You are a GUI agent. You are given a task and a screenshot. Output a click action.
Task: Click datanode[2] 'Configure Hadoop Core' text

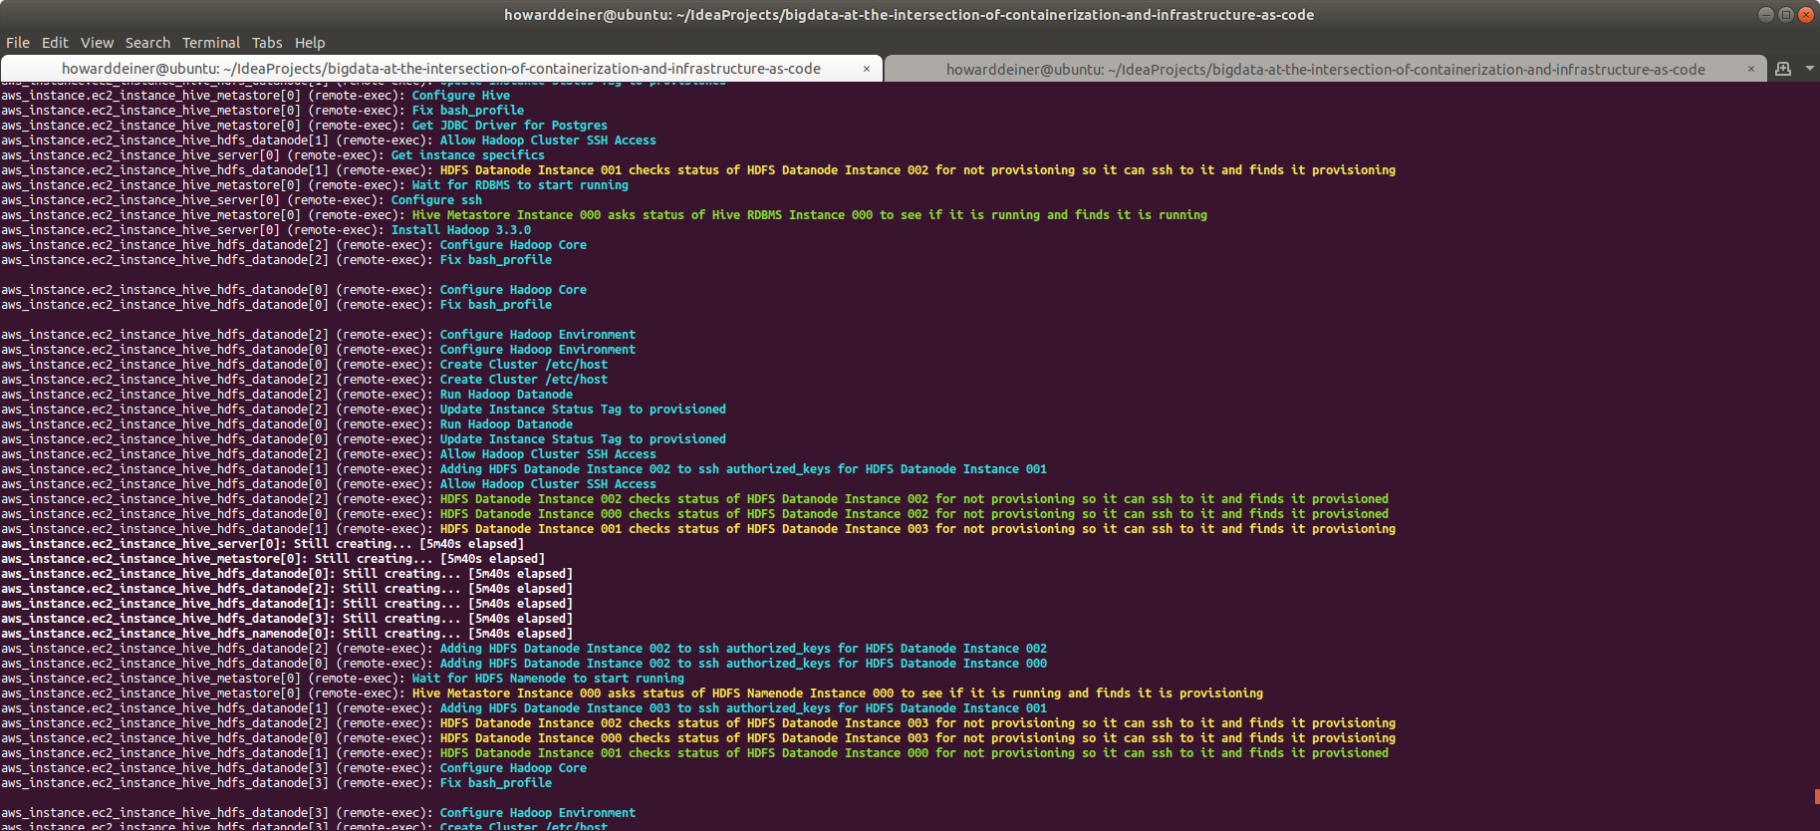tap(513, 245)
